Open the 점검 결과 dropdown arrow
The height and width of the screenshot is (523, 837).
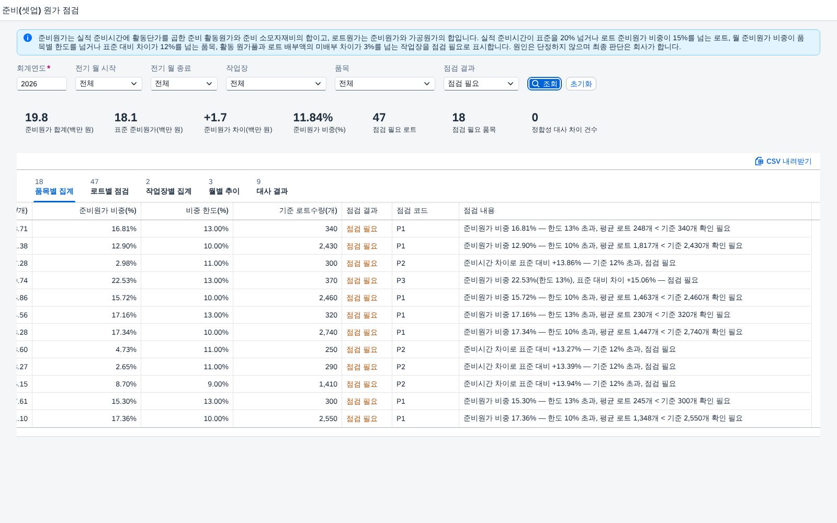click(511, 84)
